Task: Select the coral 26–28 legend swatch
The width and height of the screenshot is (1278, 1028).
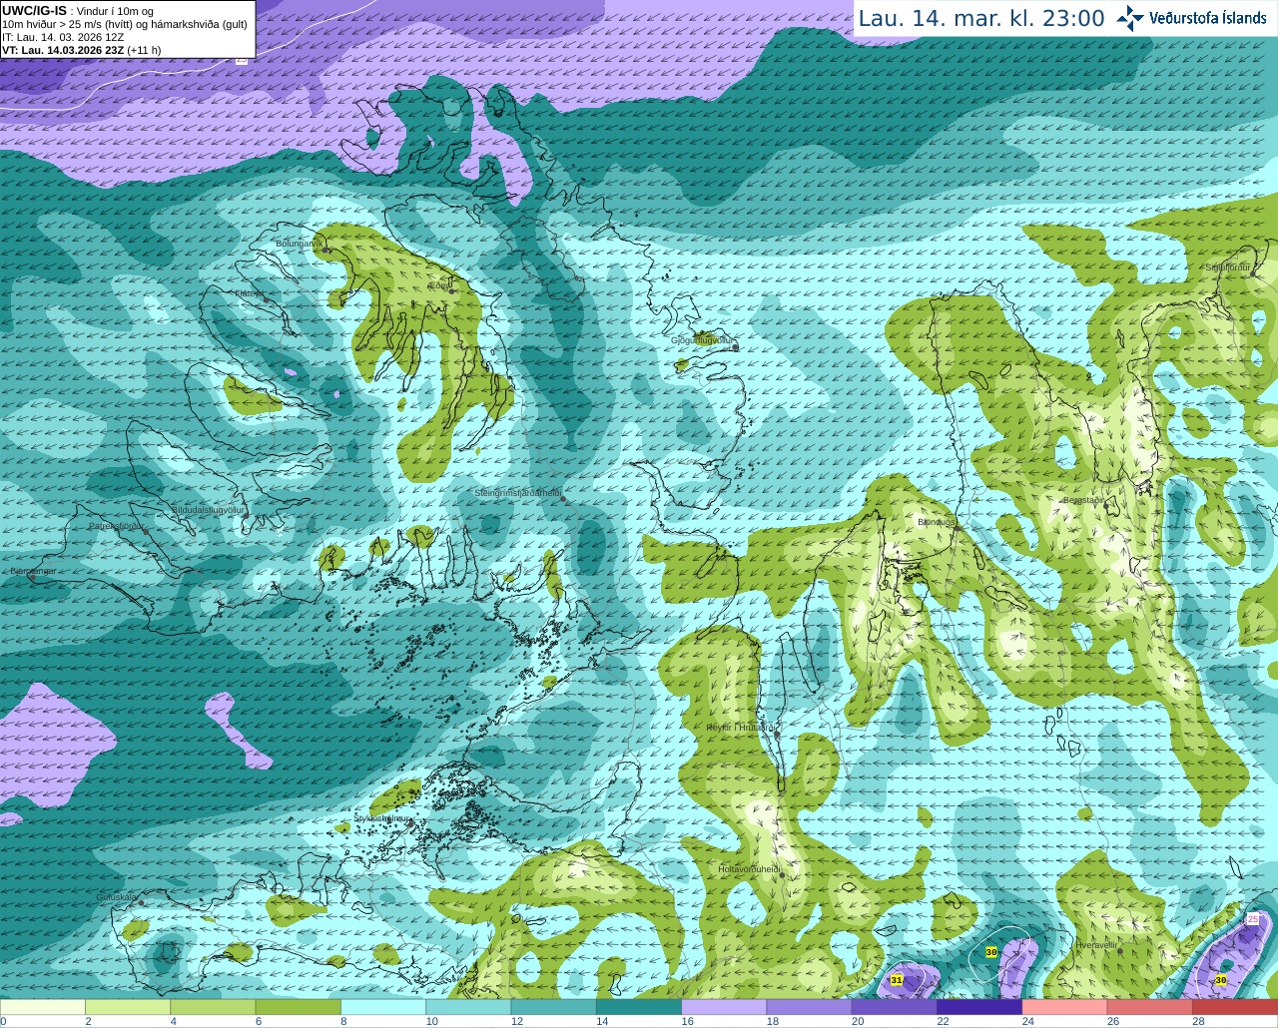Action: click(1150, 1007)
